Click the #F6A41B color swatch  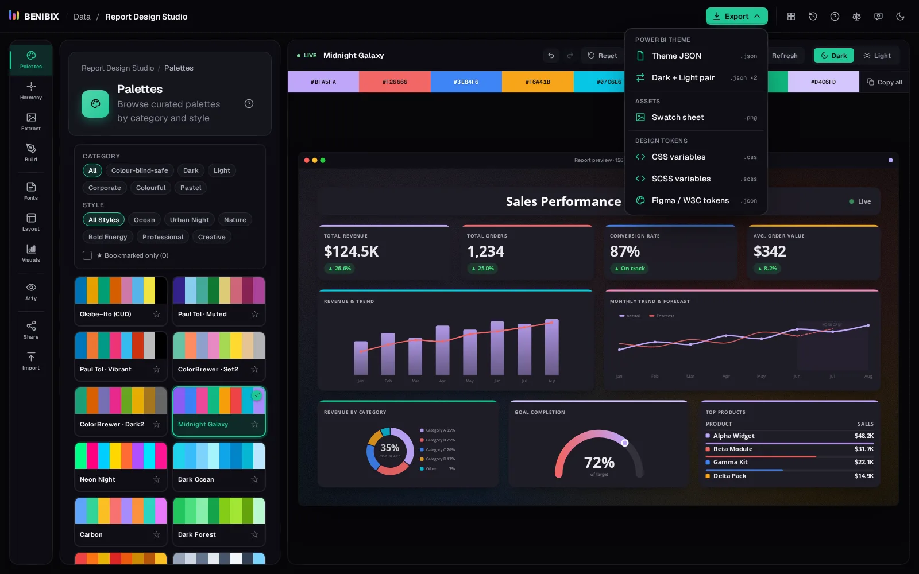pyautogui.click(x=538, y=82)
